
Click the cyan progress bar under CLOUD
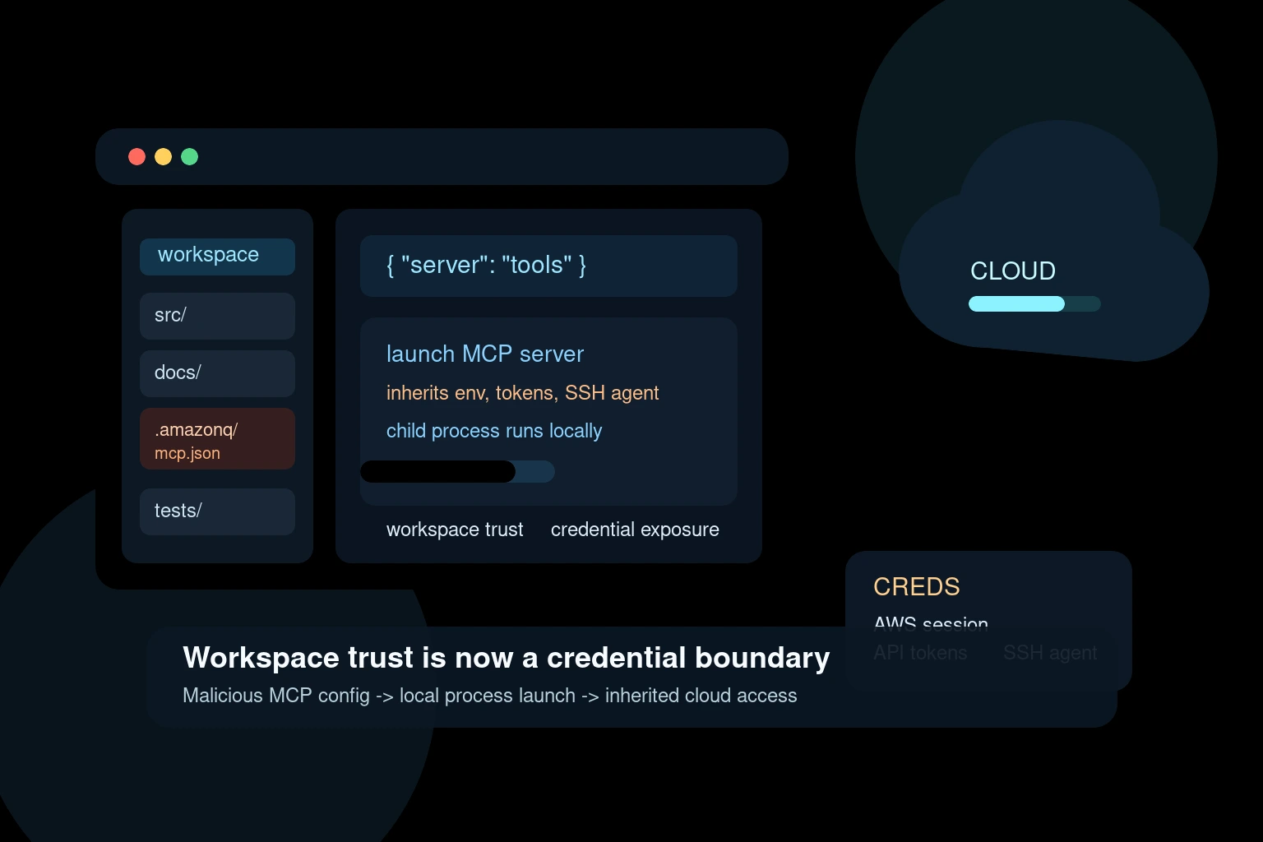[x=1034, y=304]
